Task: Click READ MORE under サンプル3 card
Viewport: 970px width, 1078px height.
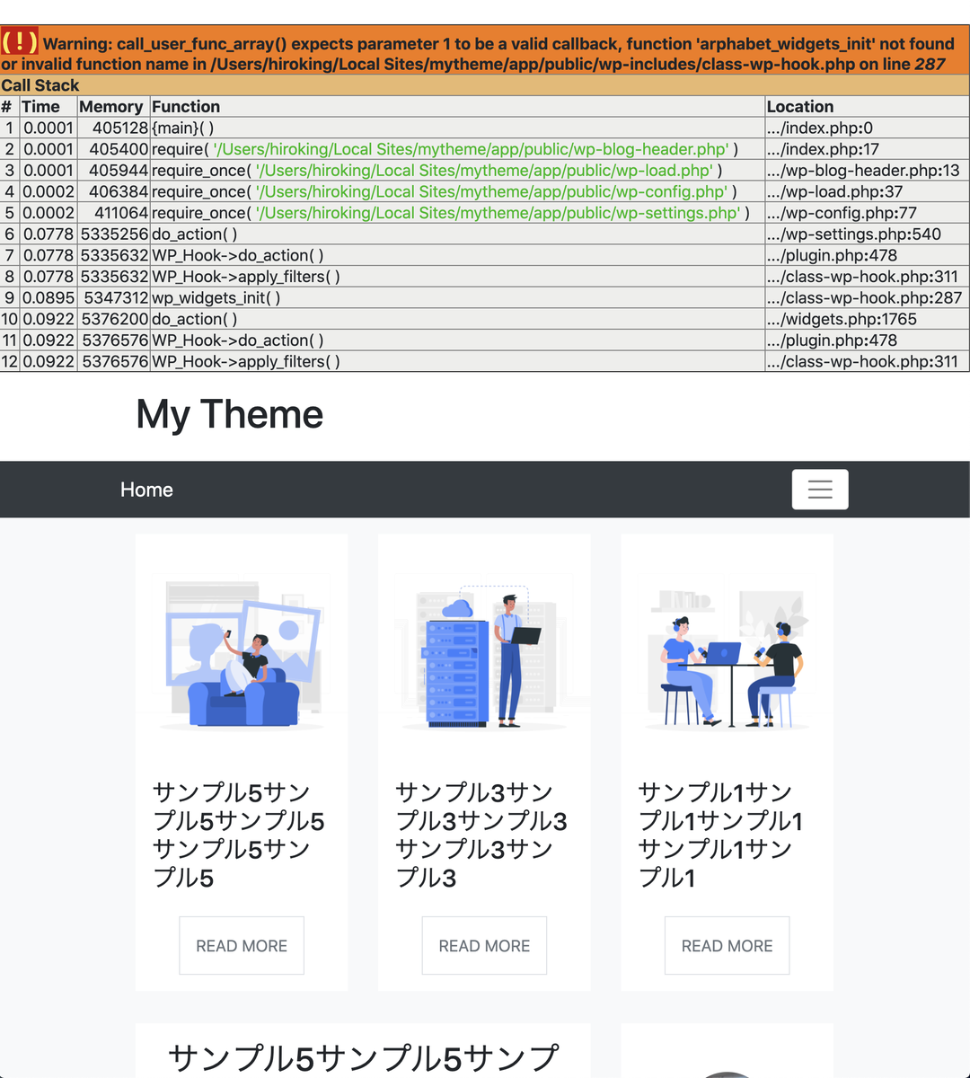Action: coord(484,946)
